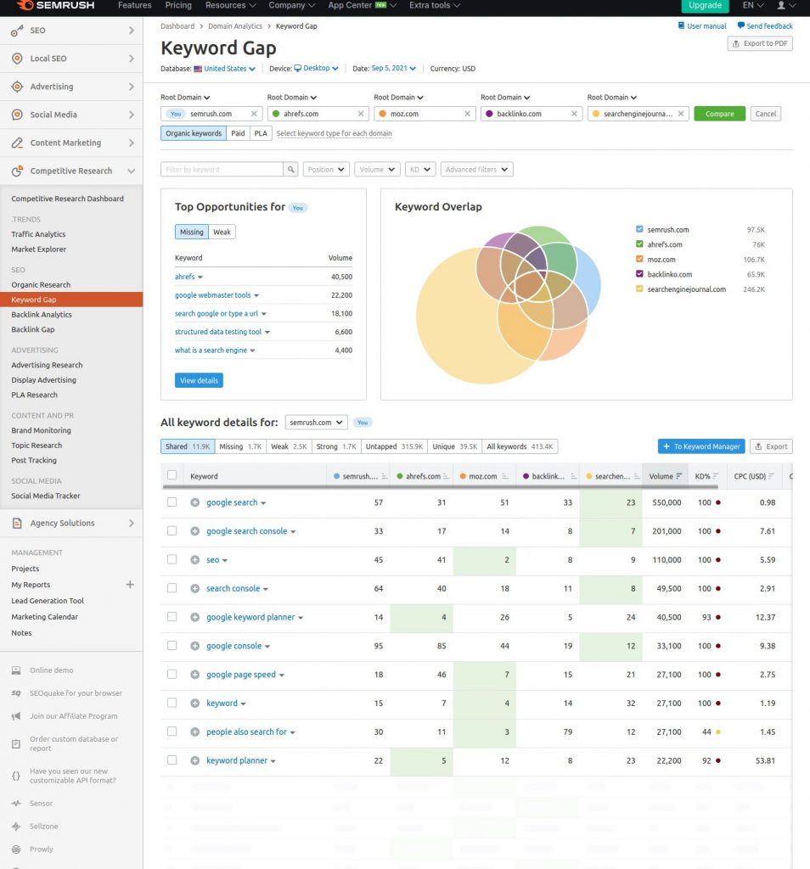Click the Advertising target icon

(17, 87)
